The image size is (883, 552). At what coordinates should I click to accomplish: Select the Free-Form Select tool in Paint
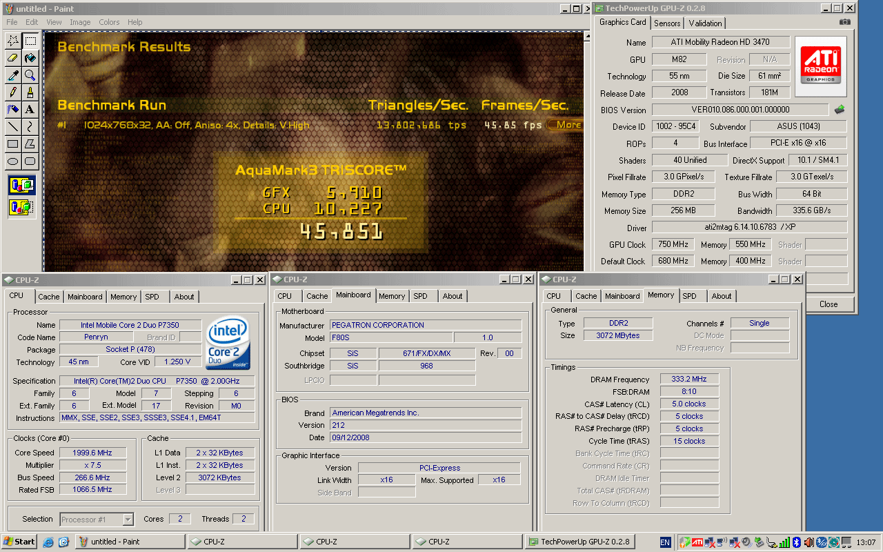[12, 41]
